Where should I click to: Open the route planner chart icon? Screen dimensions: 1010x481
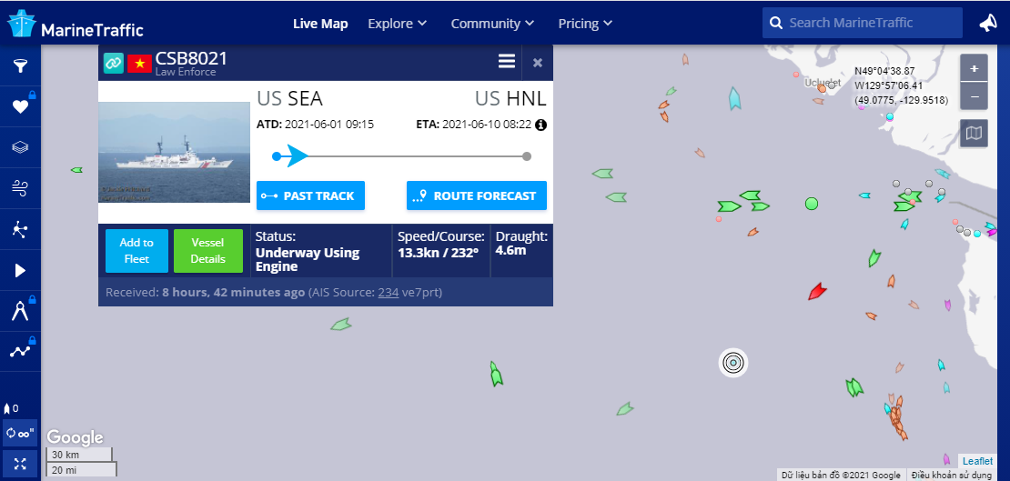pyautogui.click(x=20, y=350)
